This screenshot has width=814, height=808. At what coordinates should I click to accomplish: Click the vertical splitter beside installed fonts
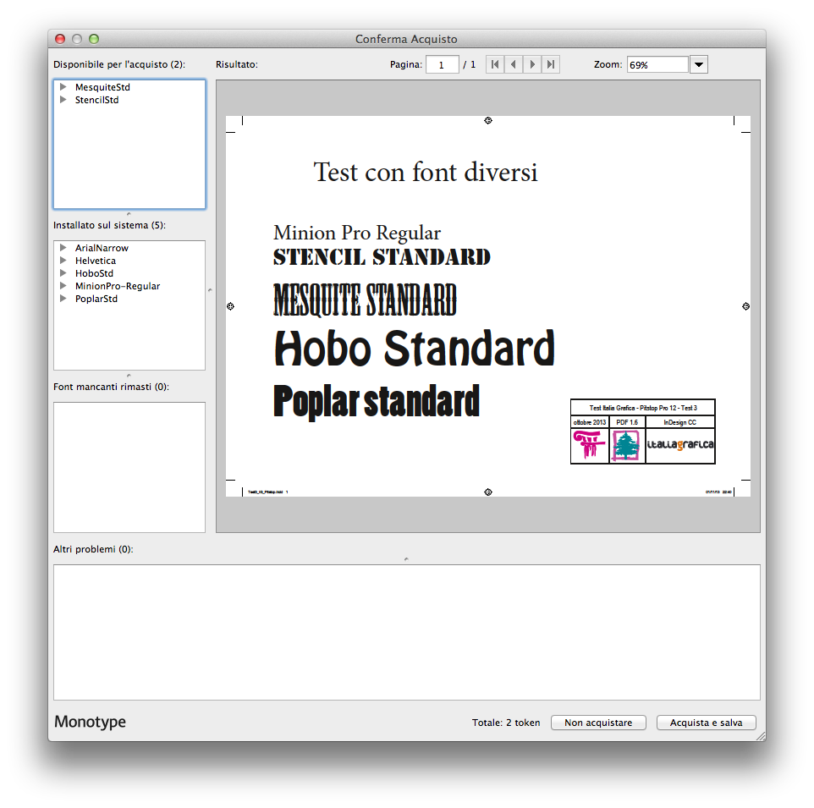pos(210,290)
